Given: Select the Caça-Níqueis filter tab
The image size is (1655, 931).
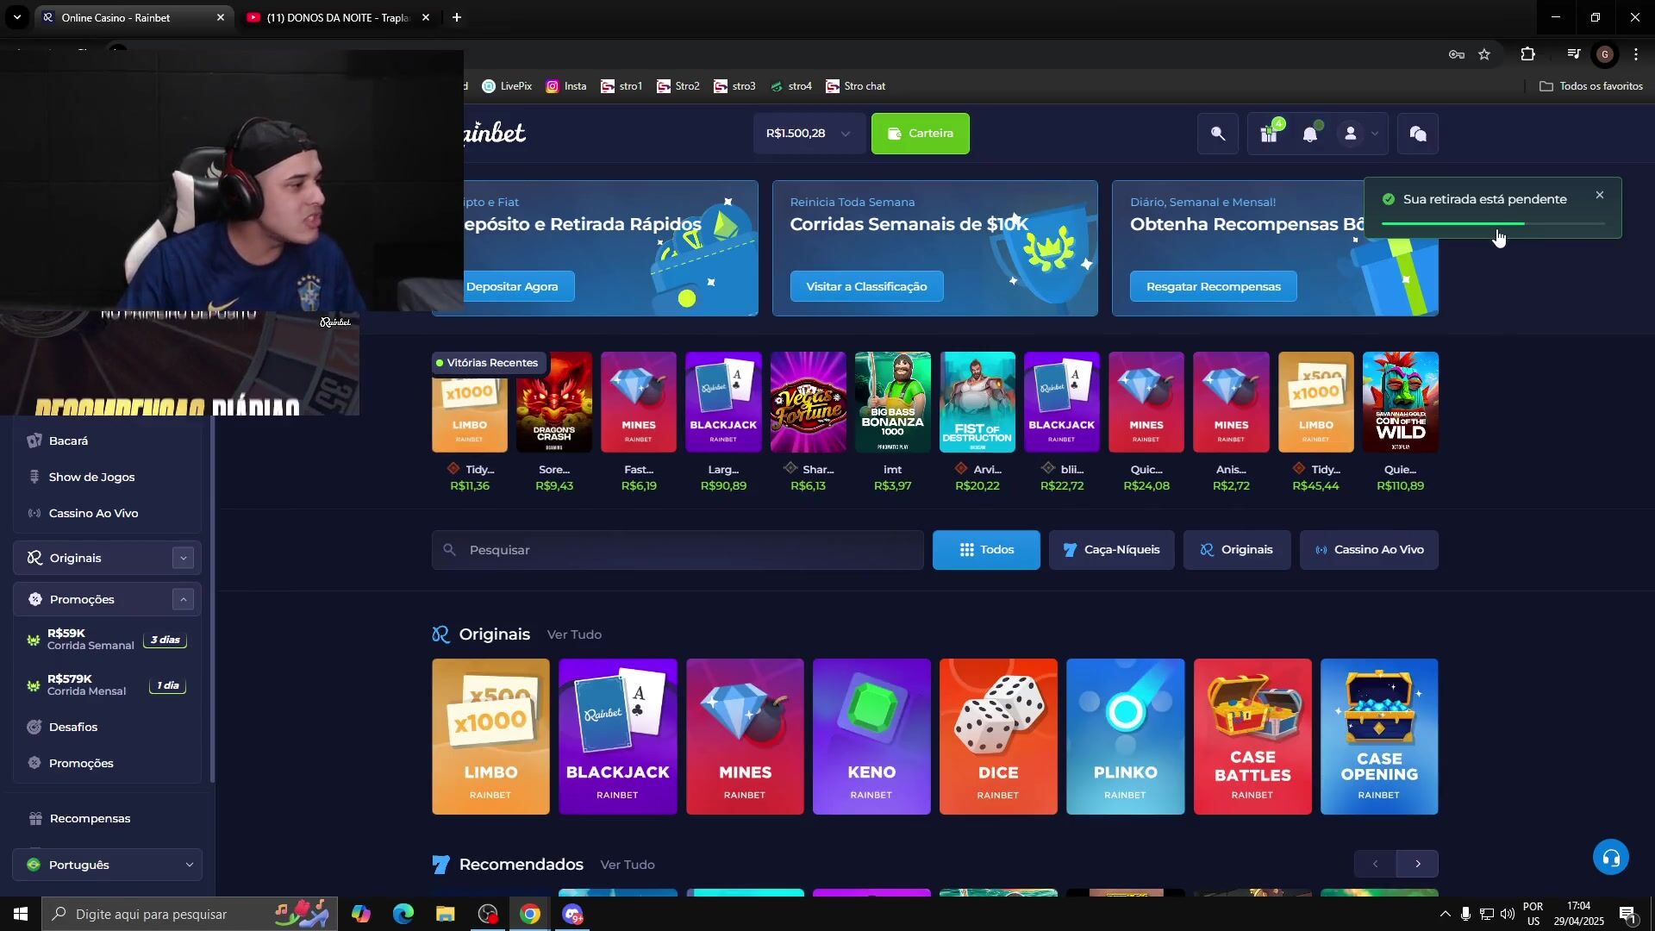Looking at the screenshot, I should [1111, 550].
